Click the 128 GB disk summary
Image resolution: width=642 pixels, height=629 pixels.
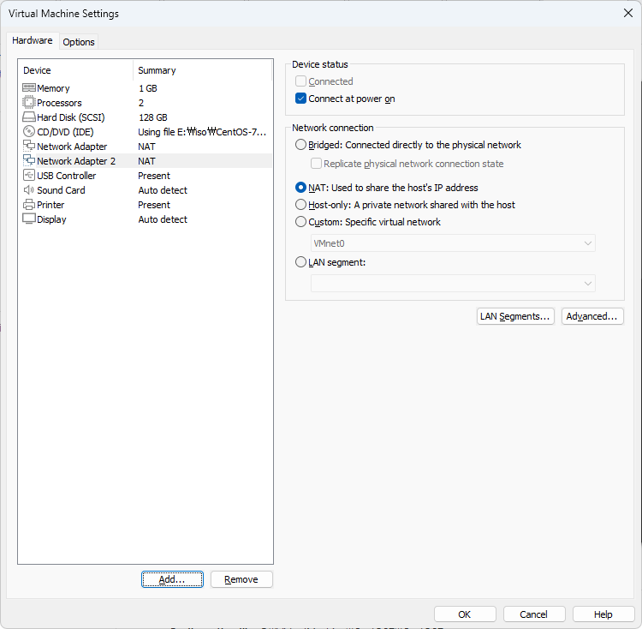tap(153, 117)
